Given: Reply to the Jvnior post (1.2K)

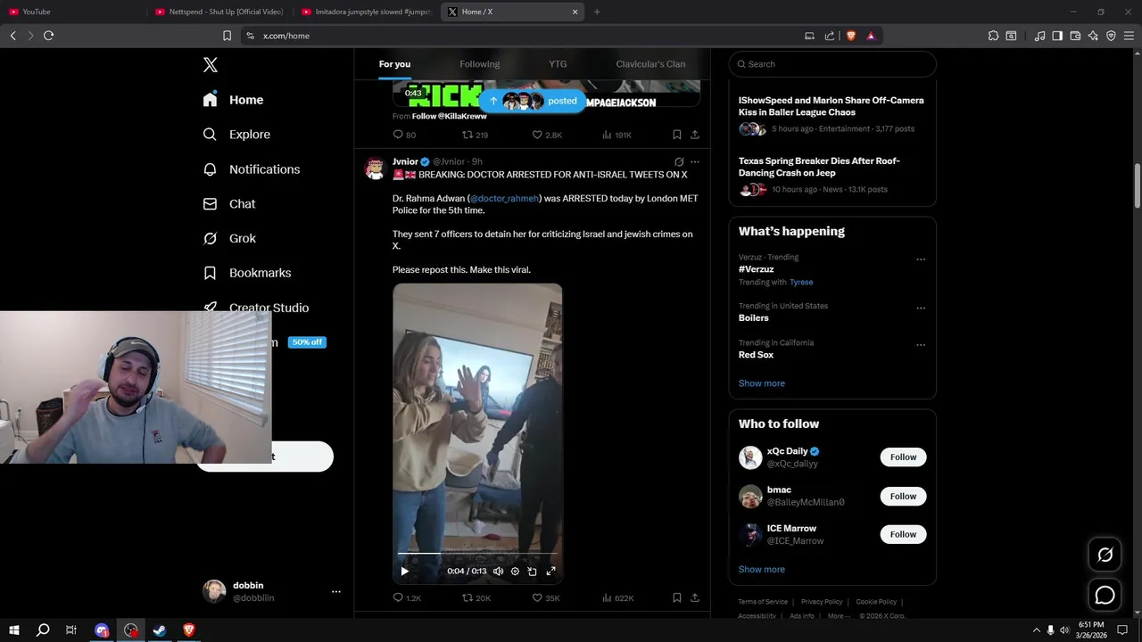Looking at the screenshot, I should click(406, 597).
